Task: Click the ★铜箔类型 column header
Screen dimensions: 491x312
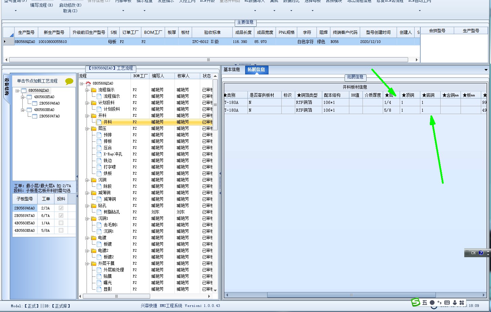Action: point(308,95)
